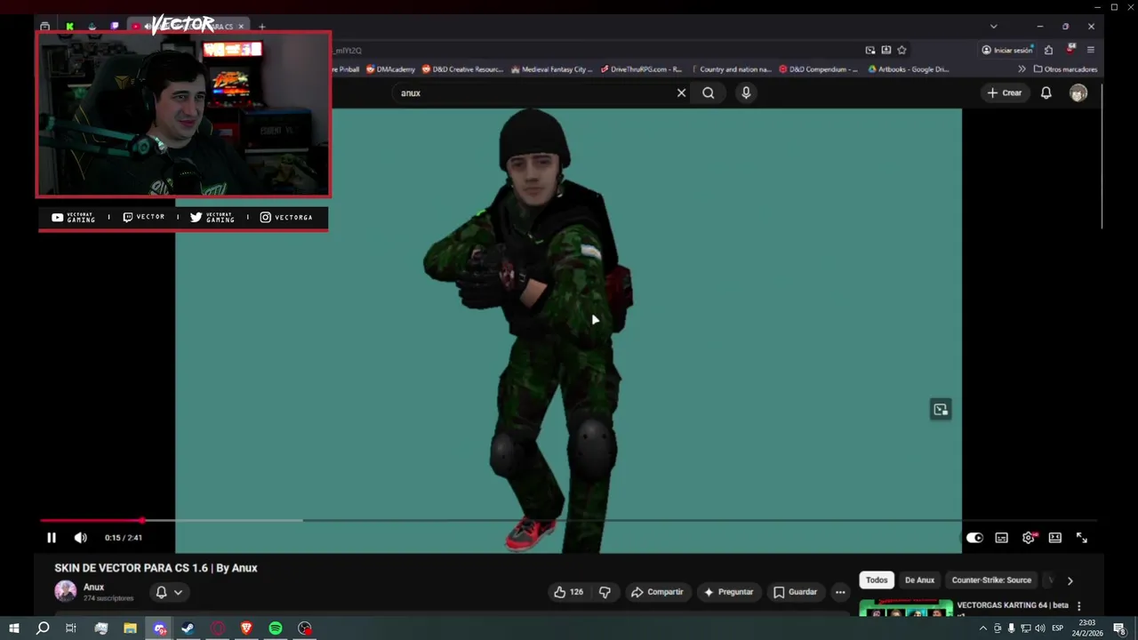Pause the video with the pause button
The image size is (1138, 640).
(52, 538)
